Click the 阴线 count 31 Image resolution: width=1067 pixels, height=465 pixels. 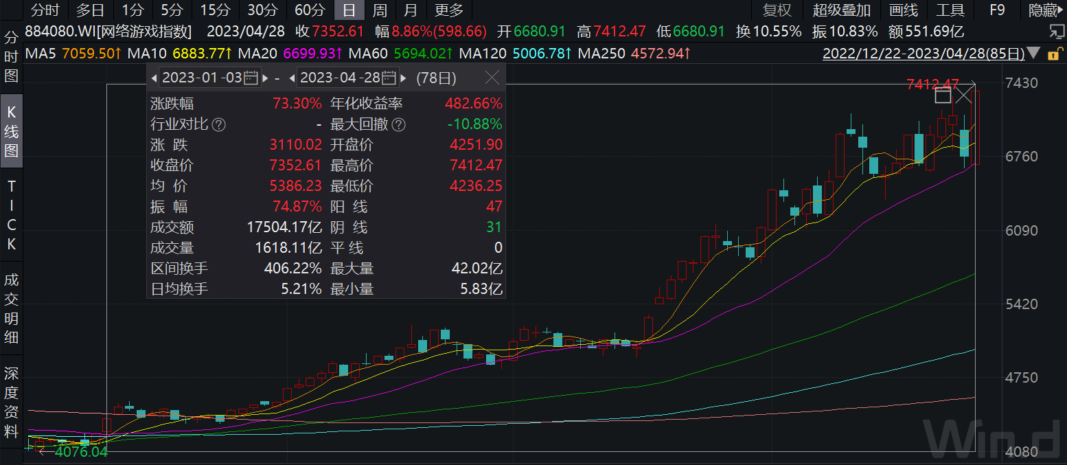coord(494,227)
